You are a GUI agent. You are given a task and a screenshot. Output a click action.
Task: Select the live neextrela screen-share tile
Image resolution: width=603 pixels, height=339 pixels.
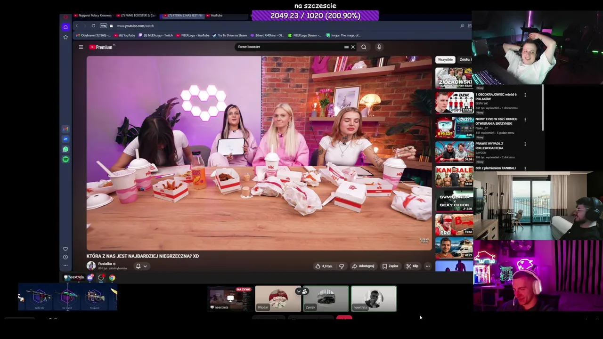[x=230, y=299]
